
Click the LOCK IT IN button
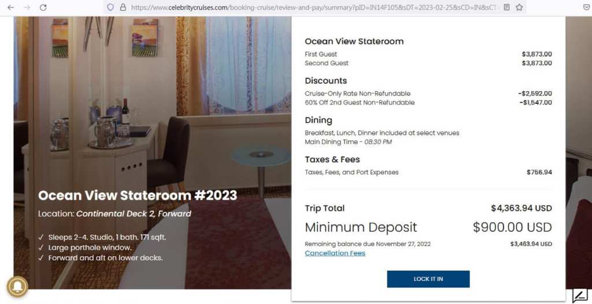point(428,279)
